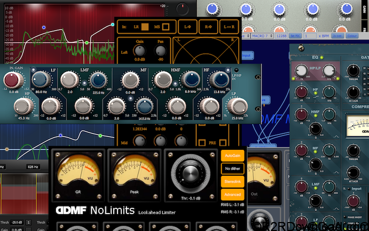The image size is (369, 231).
Task: Click the gate THRESH knob
Action: (353, 70)
